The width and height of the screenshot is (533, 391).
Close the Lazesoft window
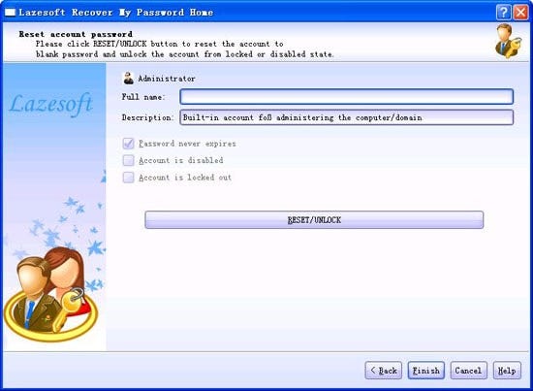tap(520, 13)
